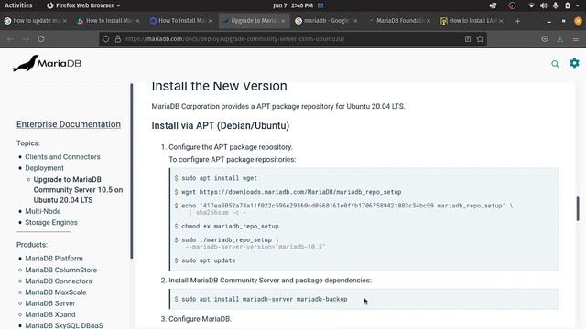The height and width of the screenshot is (329, 586).
Task: Click the microphone icon in top bar
Action: (556, 5)
